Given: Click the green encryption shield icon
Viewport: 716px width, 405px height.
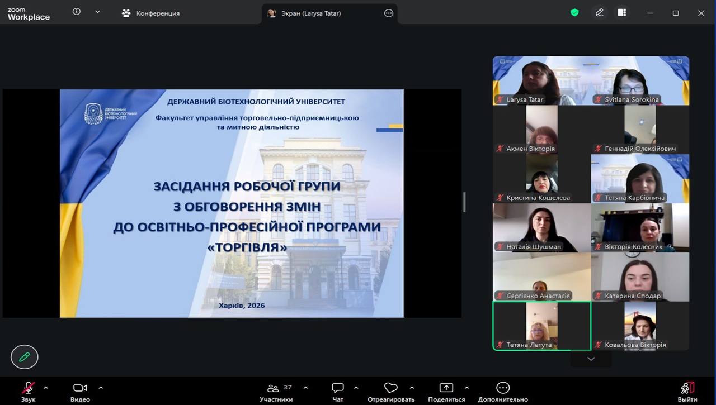Looking at the screenshot, I should (x=574, y=12).
